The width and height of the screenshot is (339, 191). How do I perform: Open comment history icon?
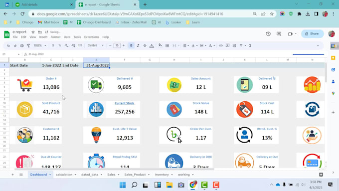pyautogui.click(x=279, y=34)
